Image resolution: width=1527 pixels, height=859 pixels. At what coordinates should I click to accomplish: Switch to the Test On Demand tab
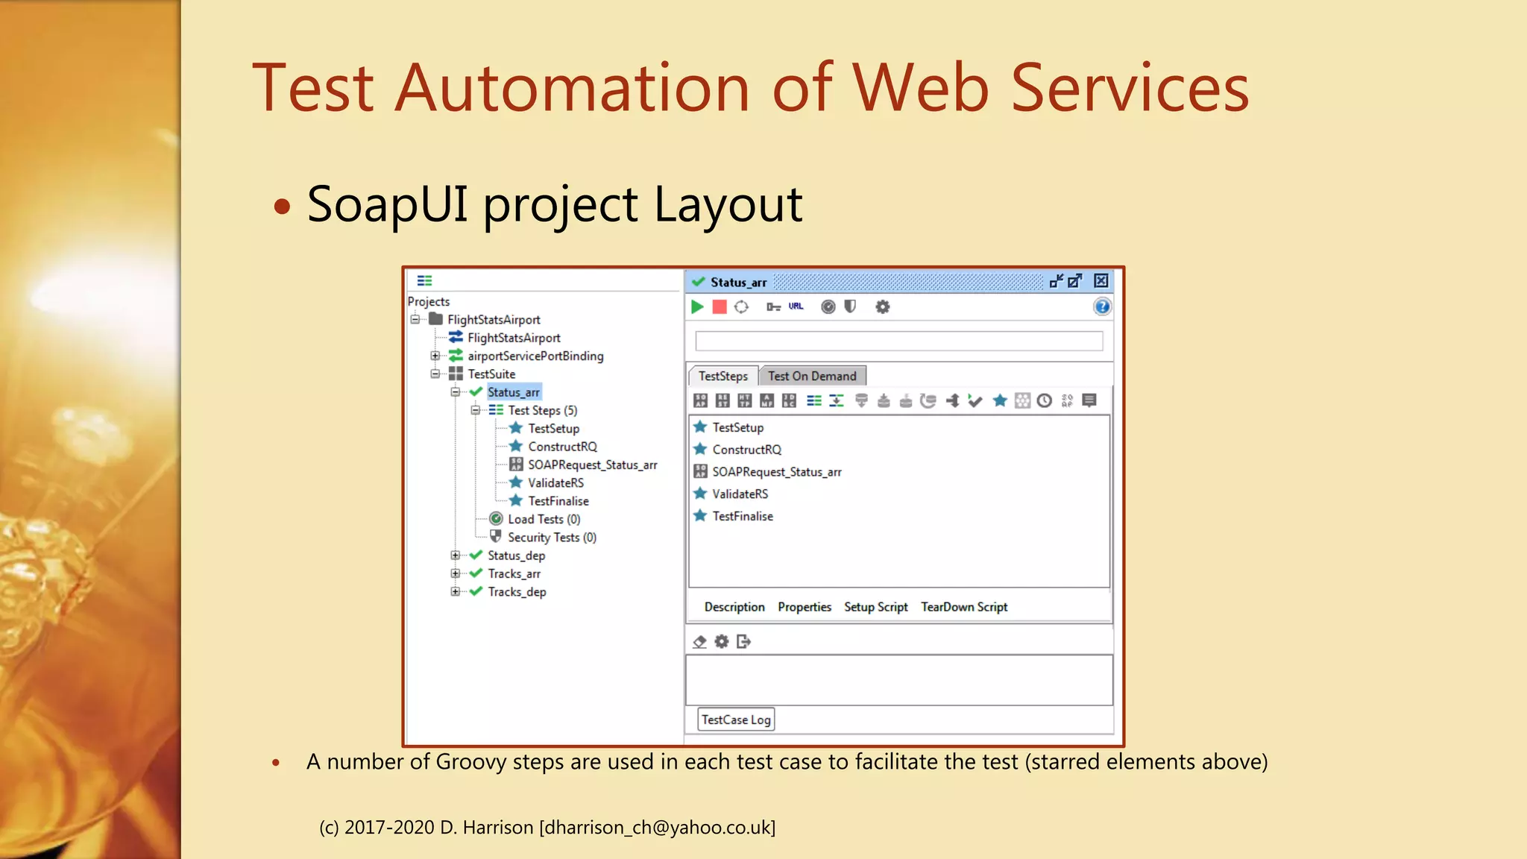click(813, 376)
